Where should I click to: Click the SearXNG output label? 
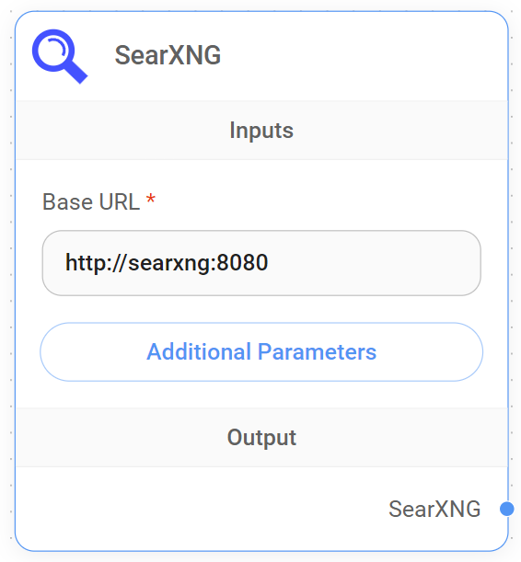tap(434, 509)
